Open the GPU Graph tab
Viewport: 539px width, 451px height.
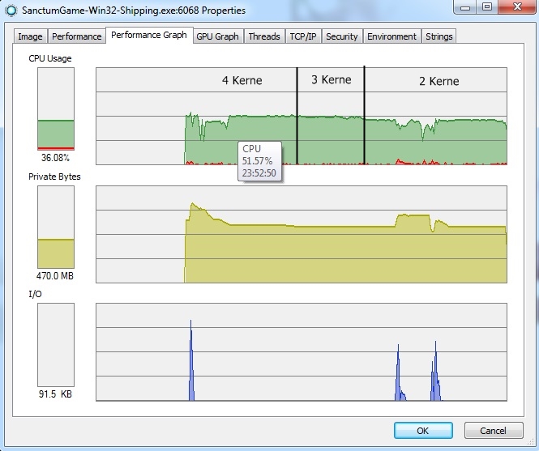point(217,36)
